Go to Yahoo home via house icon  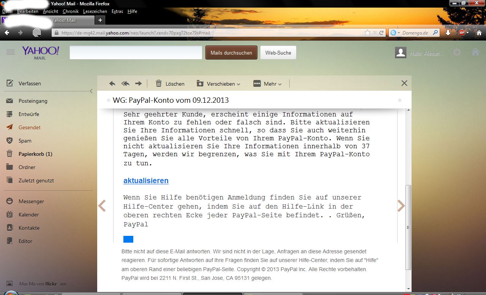475,53
